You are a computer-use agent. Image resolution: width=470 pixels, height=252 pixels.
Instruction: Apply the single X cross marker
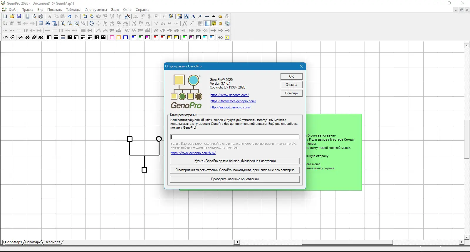click(27, 38)
